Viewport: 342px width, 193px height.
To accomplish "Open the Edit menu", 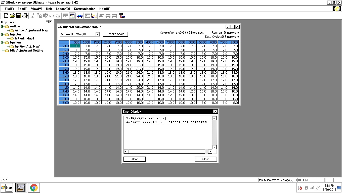I will 22,9.
